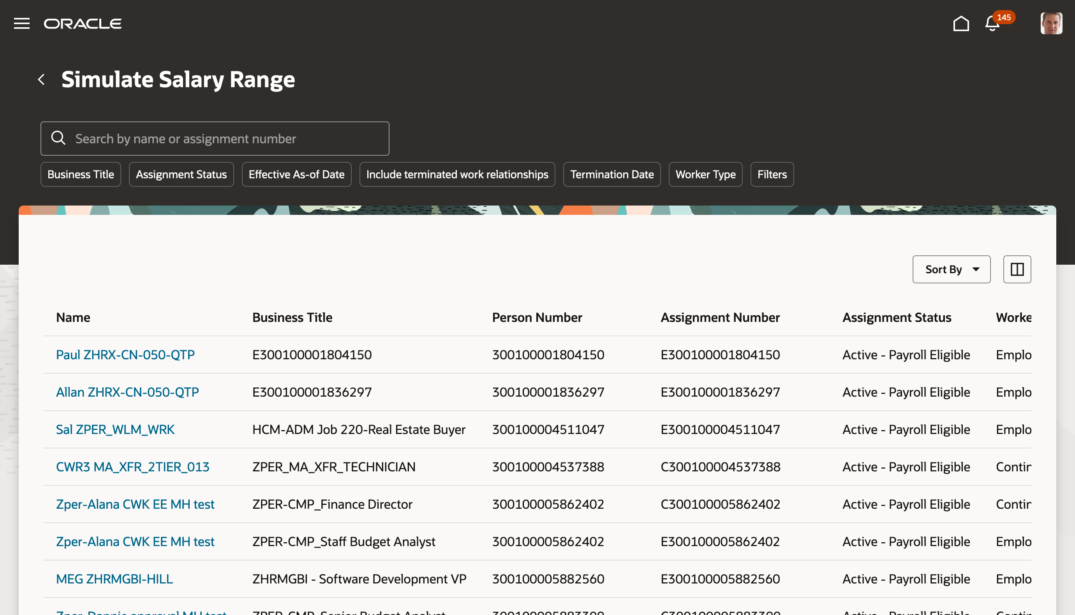Toggle Include terminated work relationships filter
This screenshot has width=1075, height=615.
(x=457, y=174)
